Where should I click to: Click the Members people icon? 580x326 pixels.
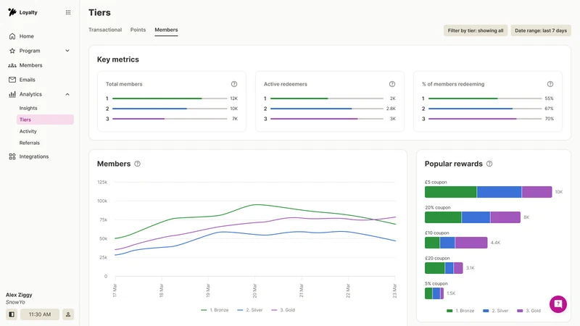click(12, 65)
